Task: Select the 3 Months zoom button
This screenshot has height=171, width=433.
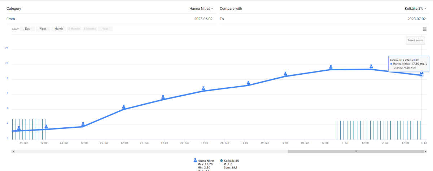Action: pos(74,29)
